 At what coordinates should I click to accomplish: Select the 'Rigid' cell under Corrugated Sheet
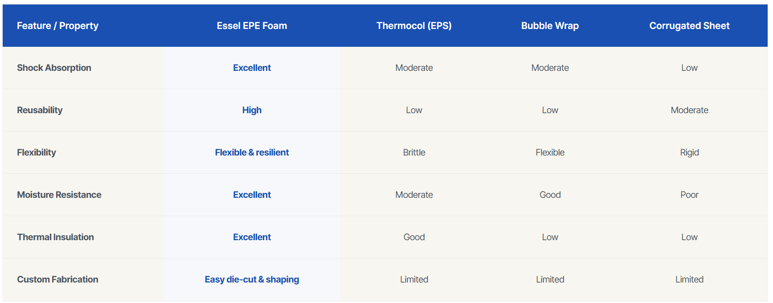689,152
